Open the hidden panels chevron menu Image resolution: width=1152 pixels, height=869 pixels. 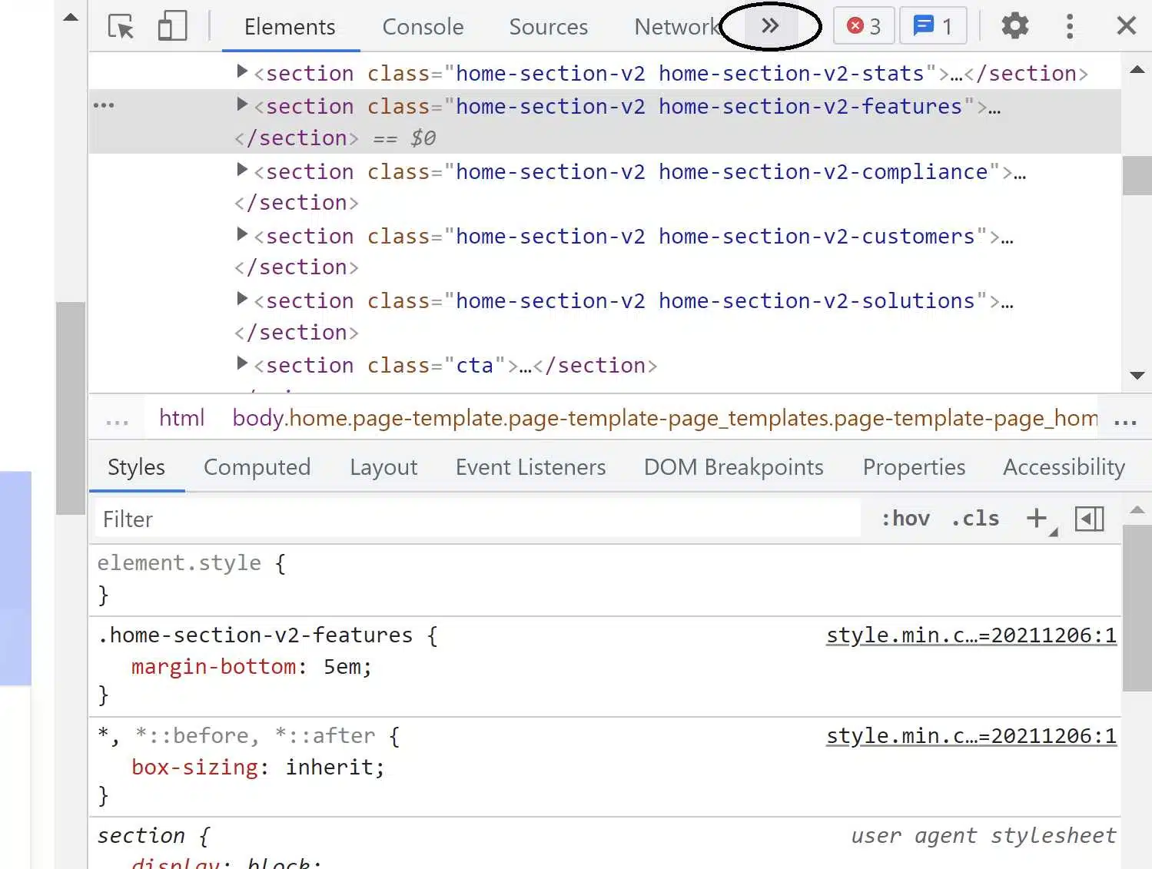point(769,25)
